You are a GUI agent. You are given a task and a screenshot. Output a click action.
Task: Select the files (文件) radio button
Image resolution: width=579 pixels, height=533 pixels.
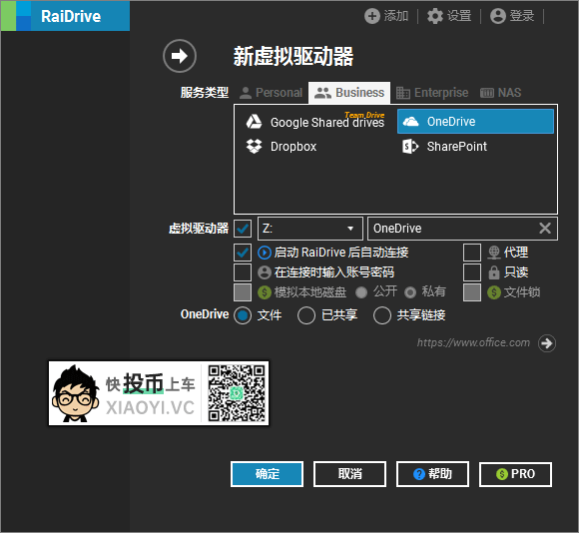coord(243,315)
